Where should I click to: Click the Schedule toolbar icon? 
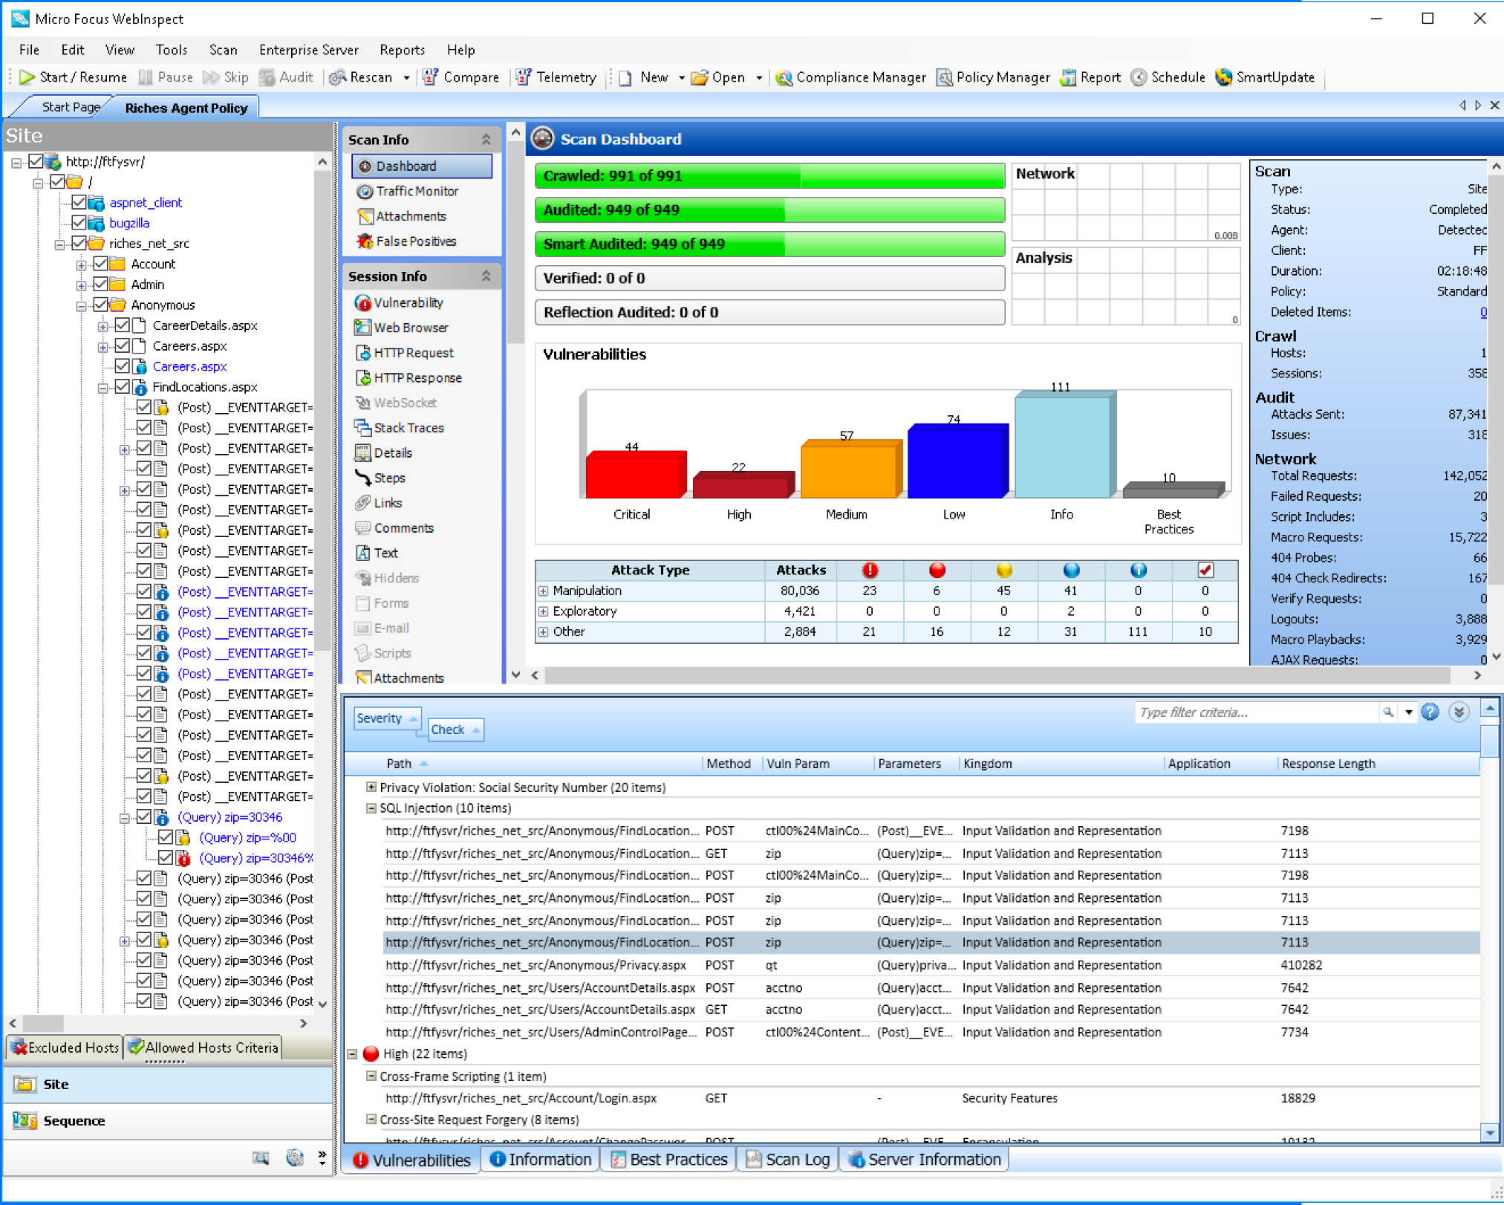pyautogui.click(x=1139, y=77)
